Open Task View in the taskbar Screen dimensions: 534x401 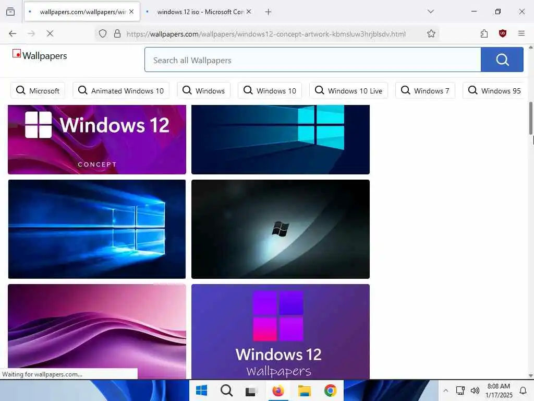251,391
